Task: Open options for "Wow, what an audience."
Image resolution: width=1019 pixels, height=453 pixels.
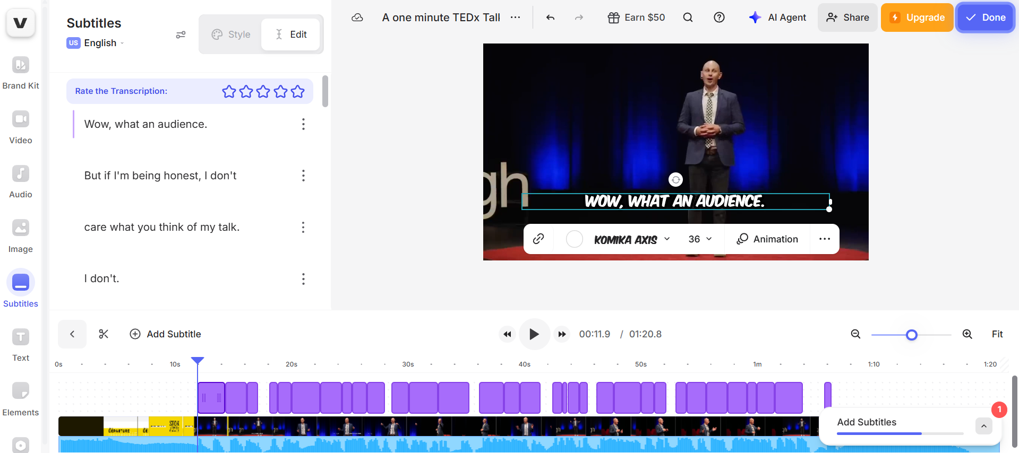Action: click(303, 124)
